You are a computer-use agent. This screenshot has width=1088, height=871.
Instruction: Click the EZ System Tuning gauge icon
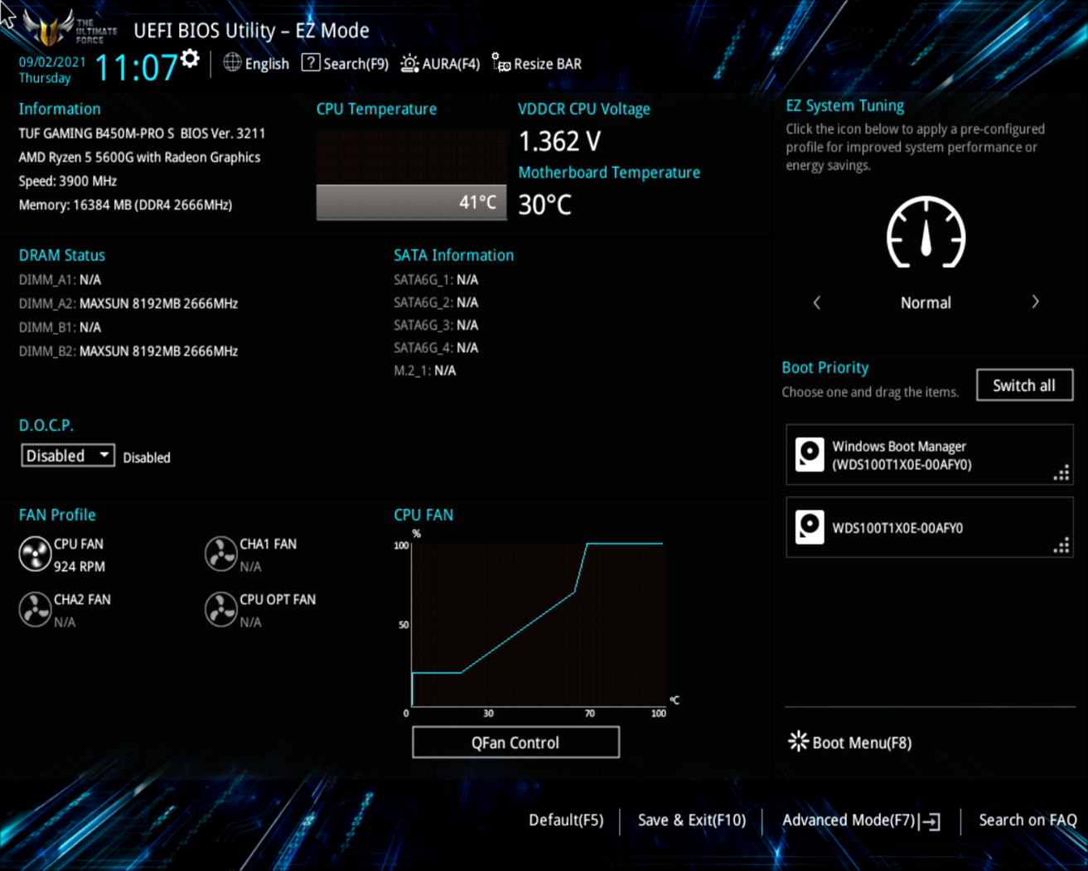pyautogui.click(x=926, y=233)
